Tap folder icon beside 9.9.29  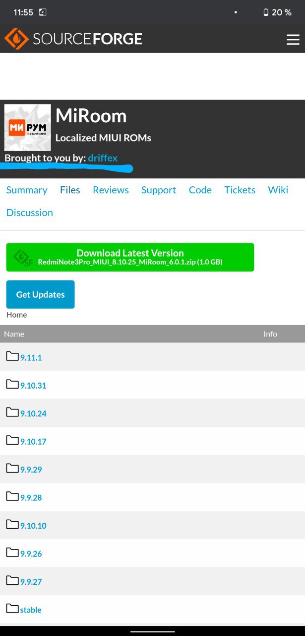pyautogui.click(x=12, y=468)
